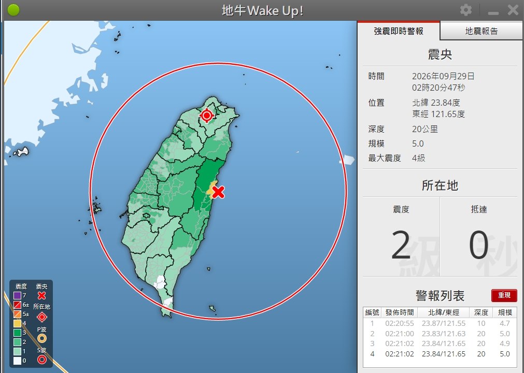Click the P波 orange ring legend icon
Screen dimensions: 524x373
tap(42, 339)
